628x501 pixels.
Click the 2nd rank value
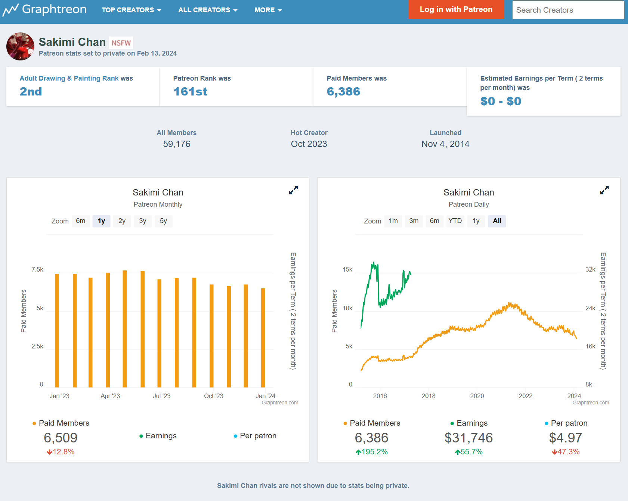click(31, 91)
